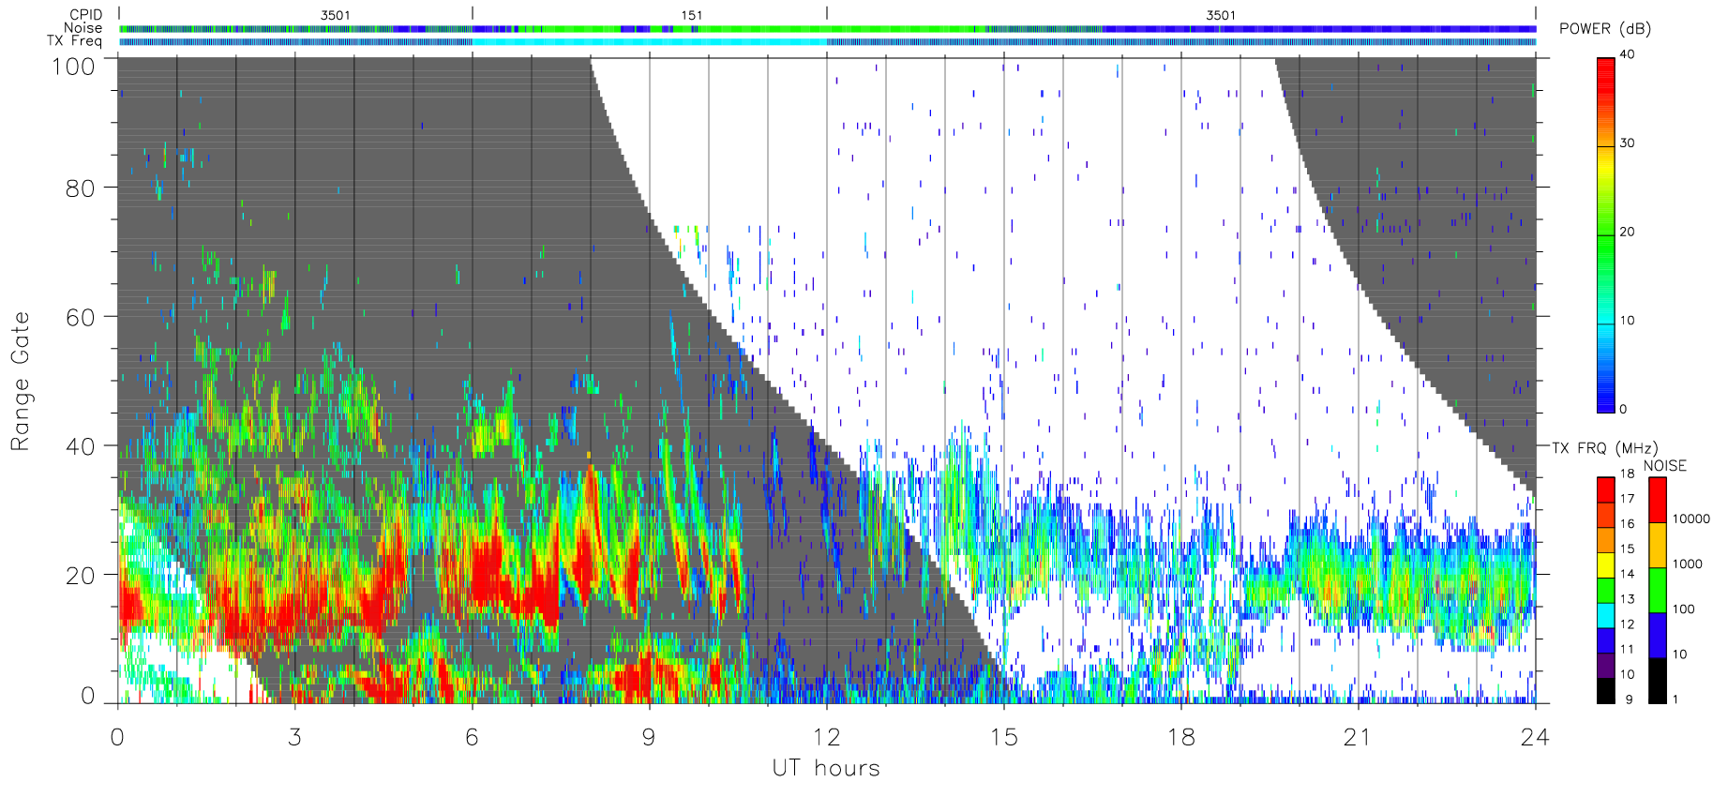Click the "11" label on the TX FRQ scale

1627,649
